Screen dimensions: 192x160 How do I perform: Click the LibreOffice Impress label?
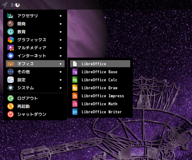(x=103, y=96)
